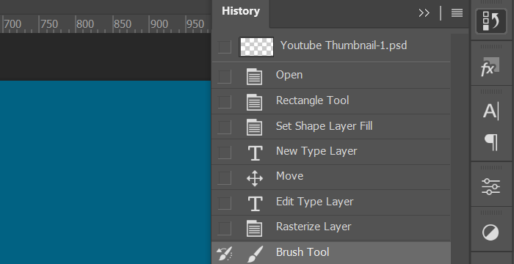The image size is (514, 264).
Task: Collapse the panel with the double-arrow button
Action: pyautogui.click(x=424, y=13)
